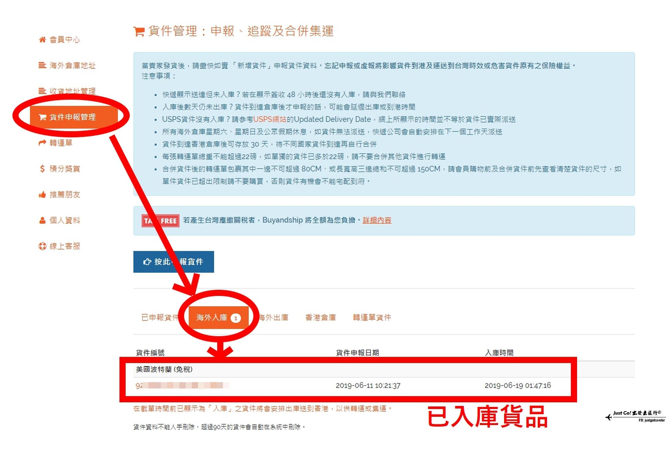Open the 轉運單貨件 tab
Viewport: 666px width, 455px height.
pyautogui.click(x=372, y=317)
